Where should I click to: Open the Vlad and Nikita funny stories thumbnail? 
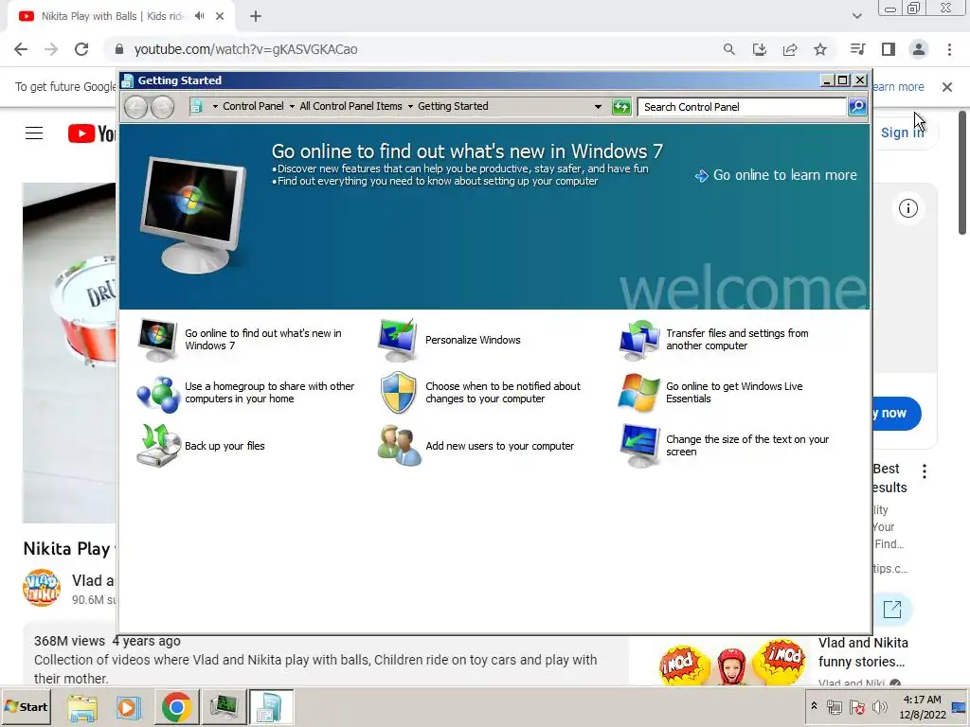pos(732,662)
